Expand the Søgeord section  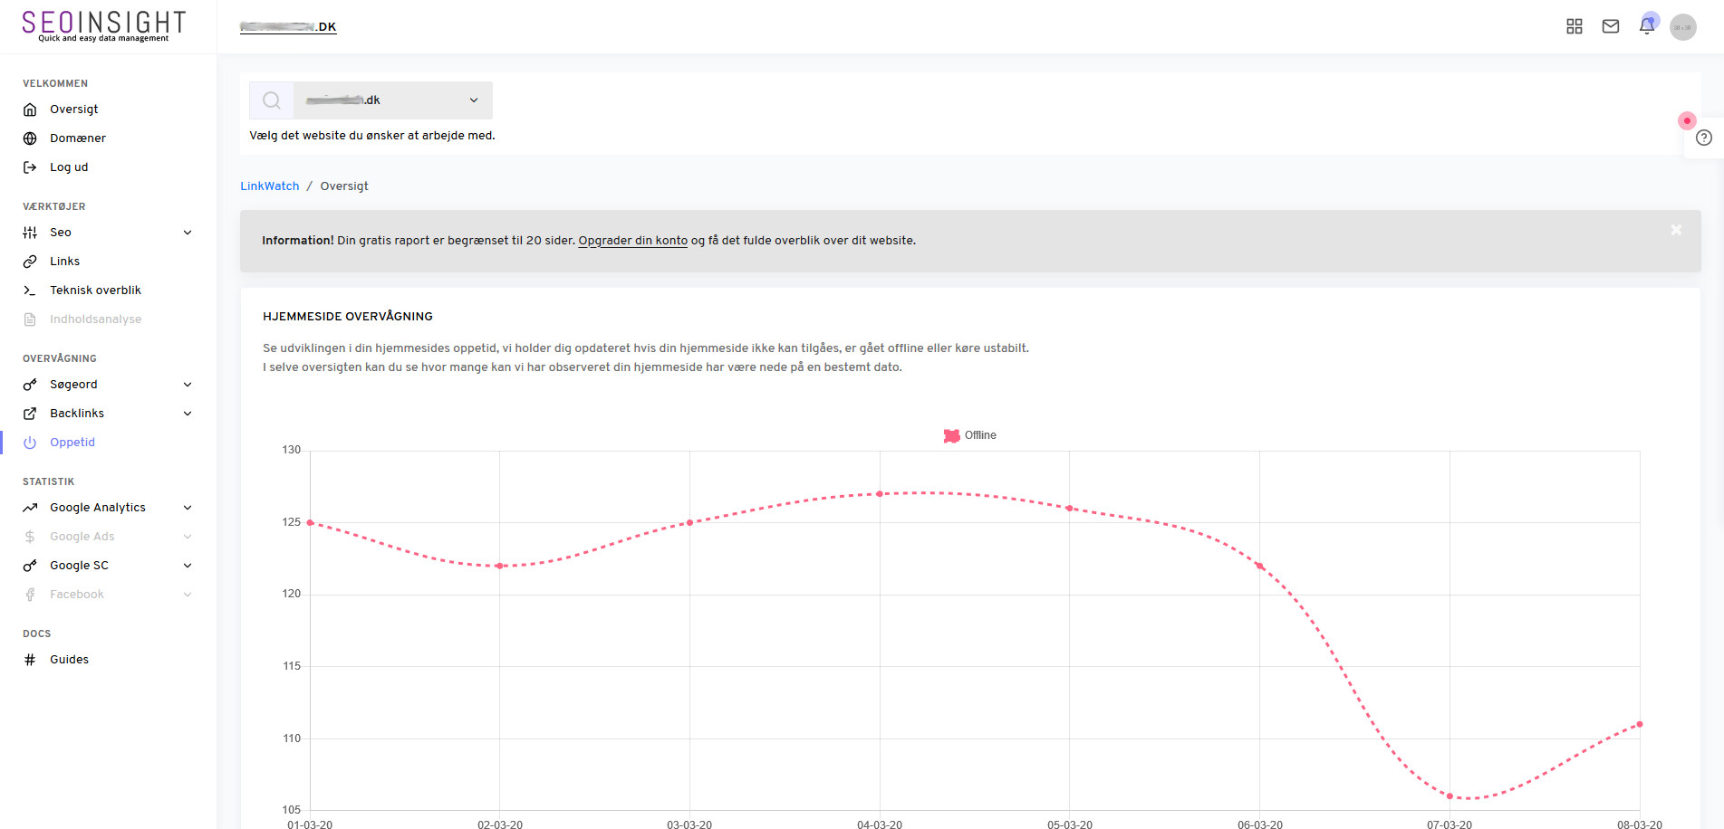(187, 384)
